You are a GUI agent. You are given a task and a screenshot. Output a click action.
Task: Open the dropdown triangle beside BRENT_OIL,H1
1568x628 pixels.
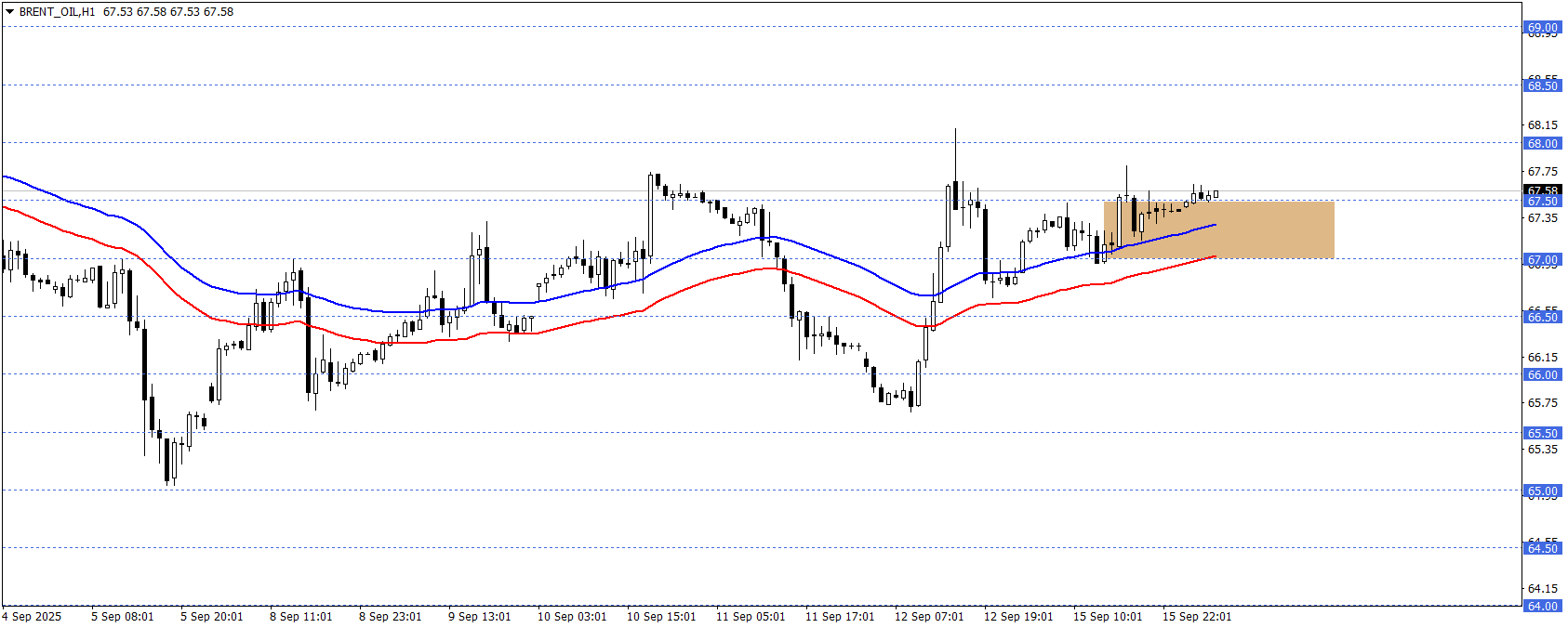click(x=10, y=12)
